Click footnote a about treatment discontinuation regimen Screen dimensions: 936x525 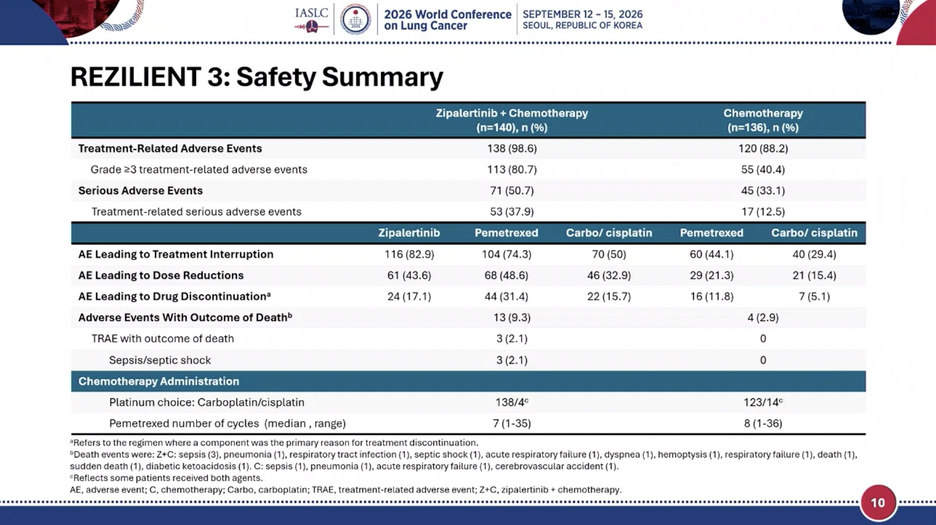point(274,443)
